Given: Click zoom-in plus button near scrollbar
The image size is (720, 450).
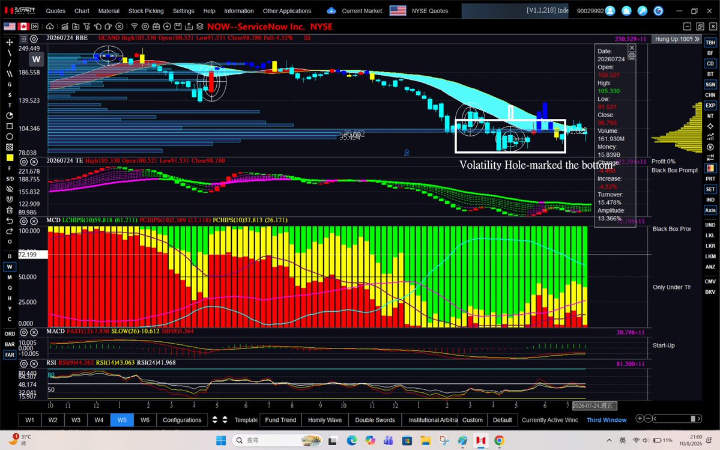Looking at the screenshot, I should point(639,418).
